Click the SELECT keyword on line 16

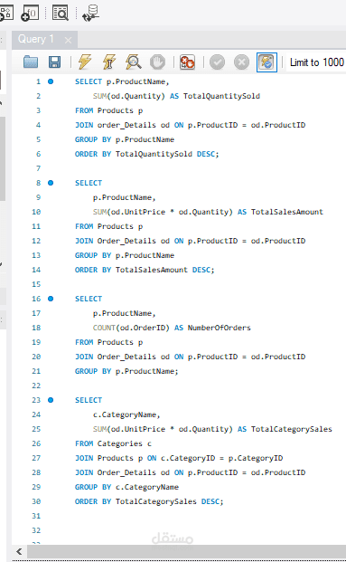point(89,299)
